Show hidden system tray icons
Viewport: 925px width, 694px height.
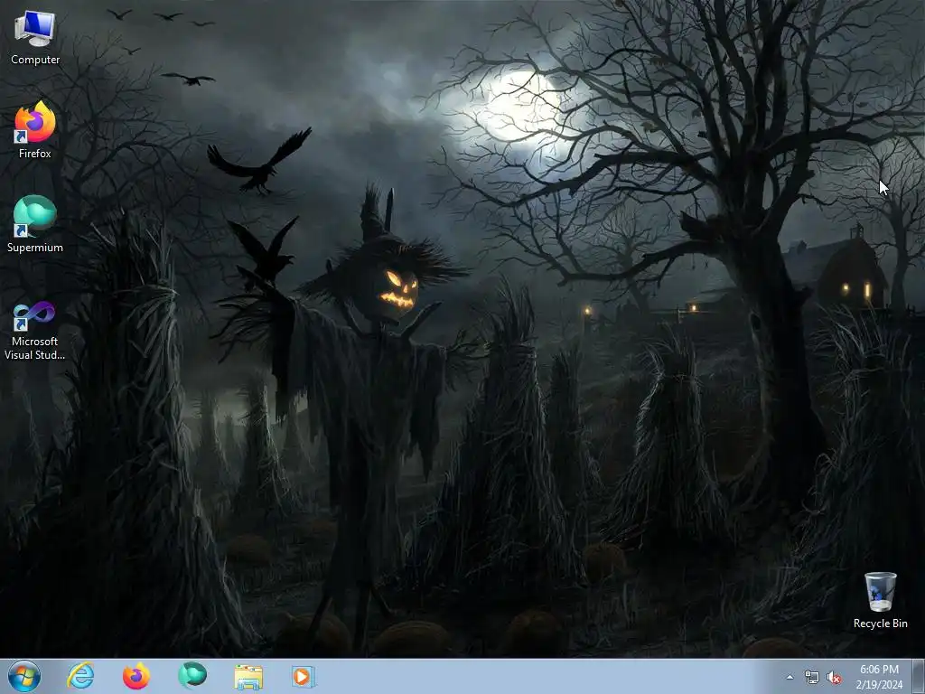[790, 678]
